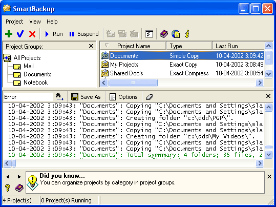Click the green plus add project icon
Screen dimensions: 276x207
click(9, 34)
